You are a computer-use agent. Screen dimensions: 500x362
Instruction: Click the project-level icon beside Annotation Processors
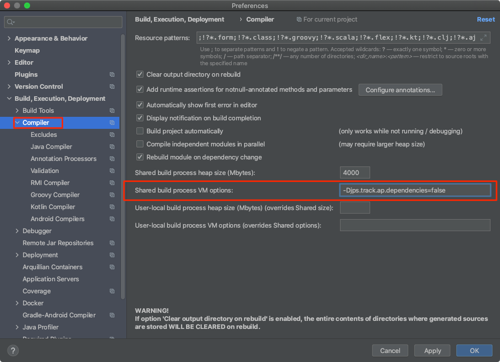click(x=112, y=159)
